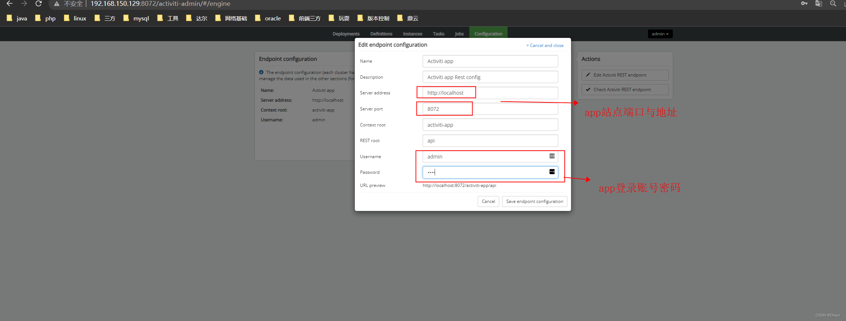Open the 网络基础 bookmarks folder
Image resolution: width=846 pixels, height=321 pixels.
[x=231, y=18]
